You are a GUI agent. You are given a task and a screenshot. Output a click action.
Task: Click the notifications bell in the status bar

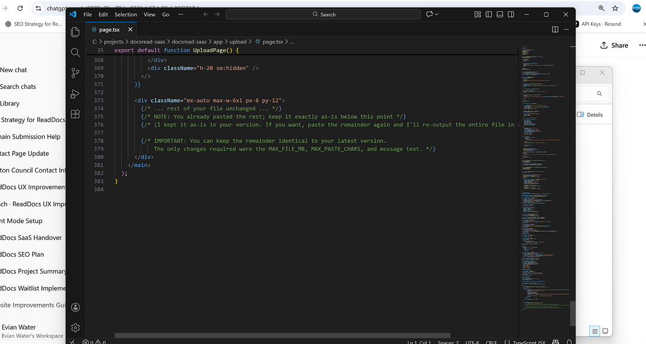click(569, 342)
